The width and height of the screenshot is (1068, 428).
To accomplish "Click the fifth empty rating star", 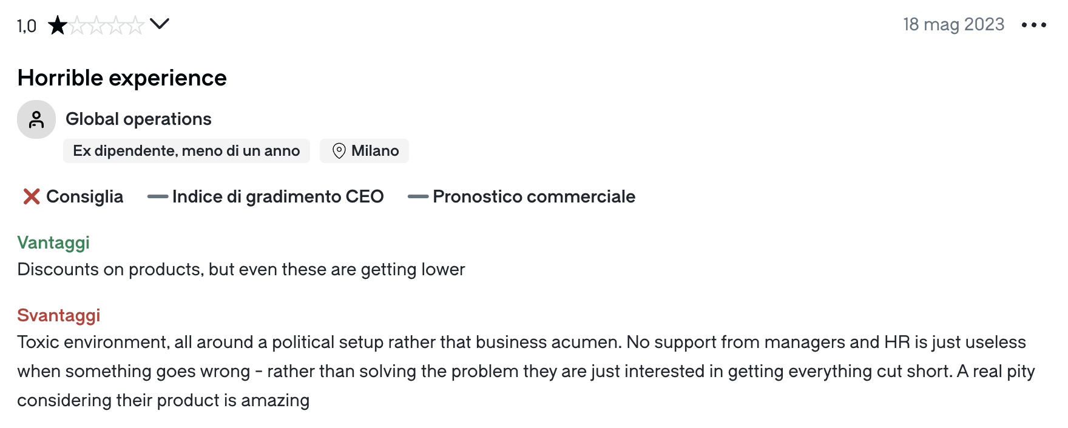I will (135, 25).
